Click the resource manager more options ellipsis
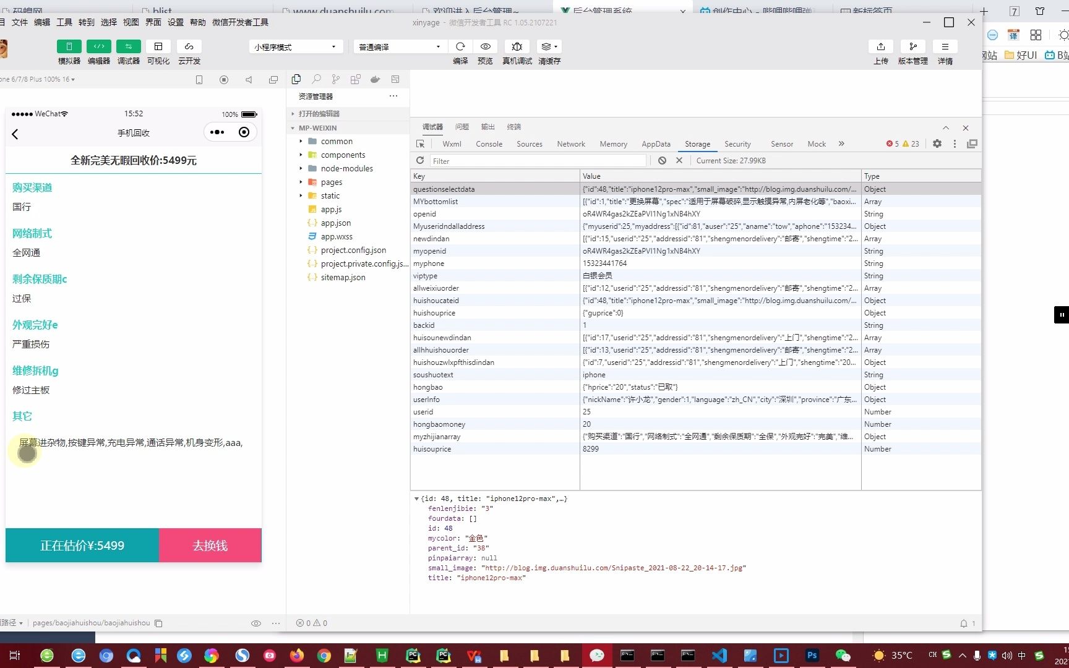1069x668 pixels. (393, 96)
